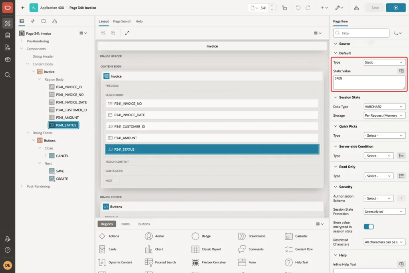Open Shared Components icon in top toolbar

[356, 8]
